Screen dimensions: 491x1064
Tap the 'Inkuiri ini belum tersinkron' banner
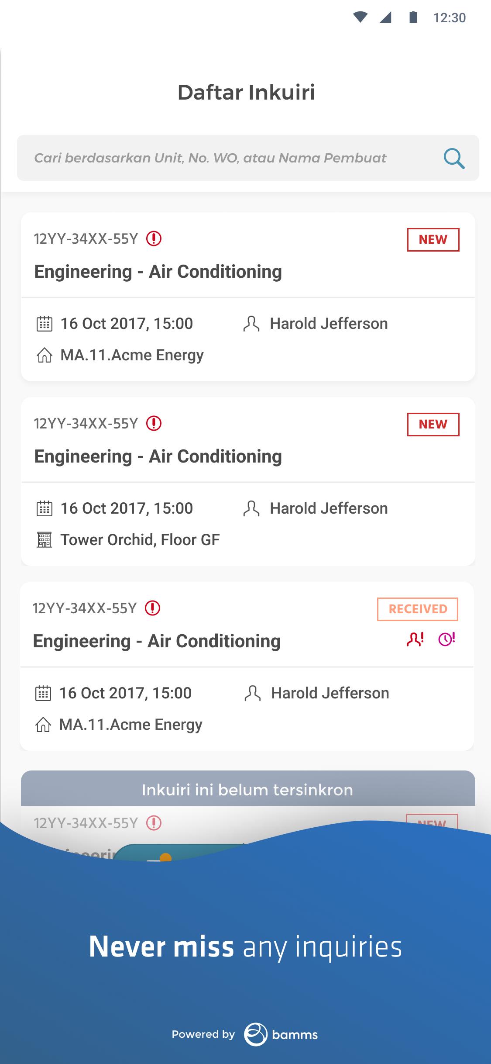coord(248,789)
